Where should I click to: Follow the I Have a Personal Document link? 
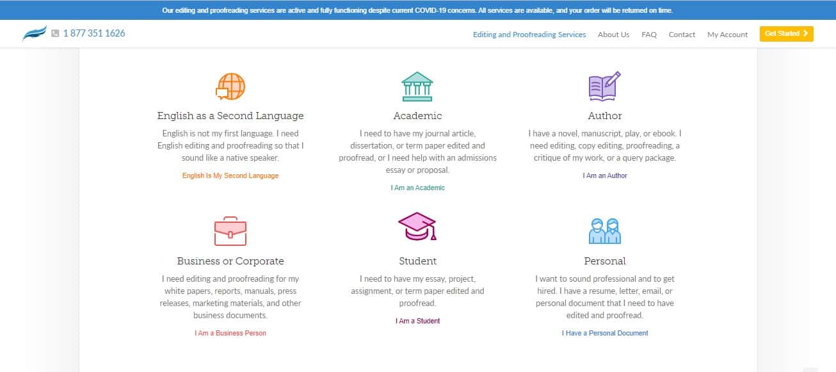[x=605, y=333]
